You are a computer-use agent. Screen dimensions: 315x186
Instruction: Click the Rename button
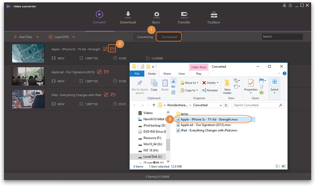click(x=210, y=90)
